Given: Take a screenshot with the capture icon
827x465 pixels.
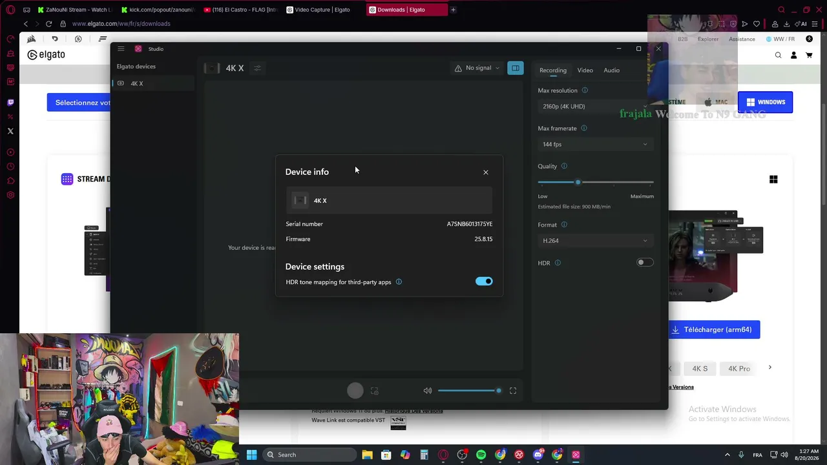Looking at the screenshot, I should click(374, 391).
